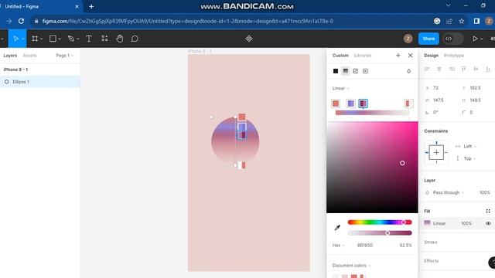Open a new browser tab
The height and width of the screenshot is (278, 495).
point(91,6)
